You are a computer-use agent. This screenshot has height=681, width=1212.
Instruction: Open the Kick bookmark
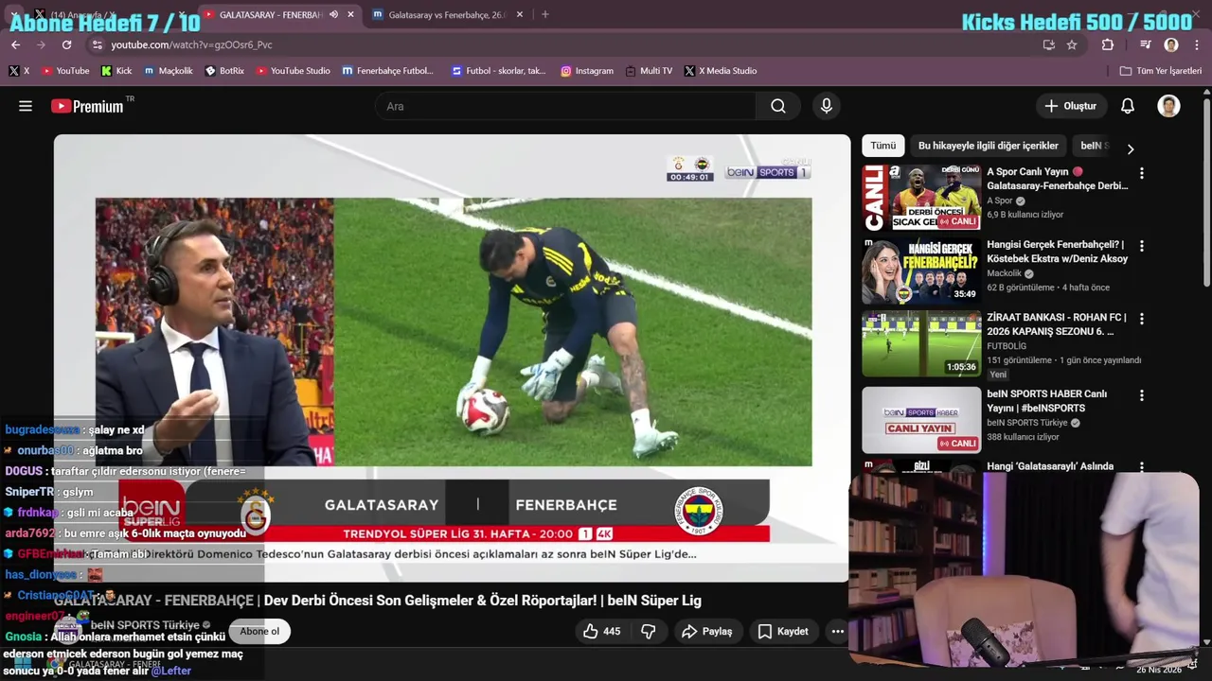click(x=116, y=71)
